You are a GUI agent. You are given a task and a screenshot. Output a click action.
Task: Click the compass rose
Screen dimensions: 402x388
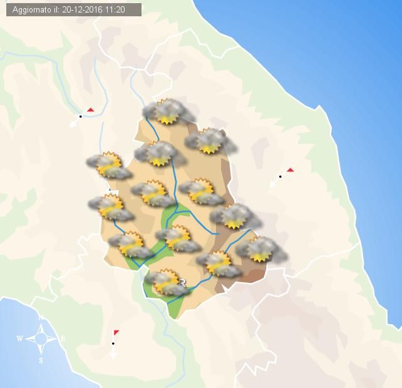pos(41,339)
